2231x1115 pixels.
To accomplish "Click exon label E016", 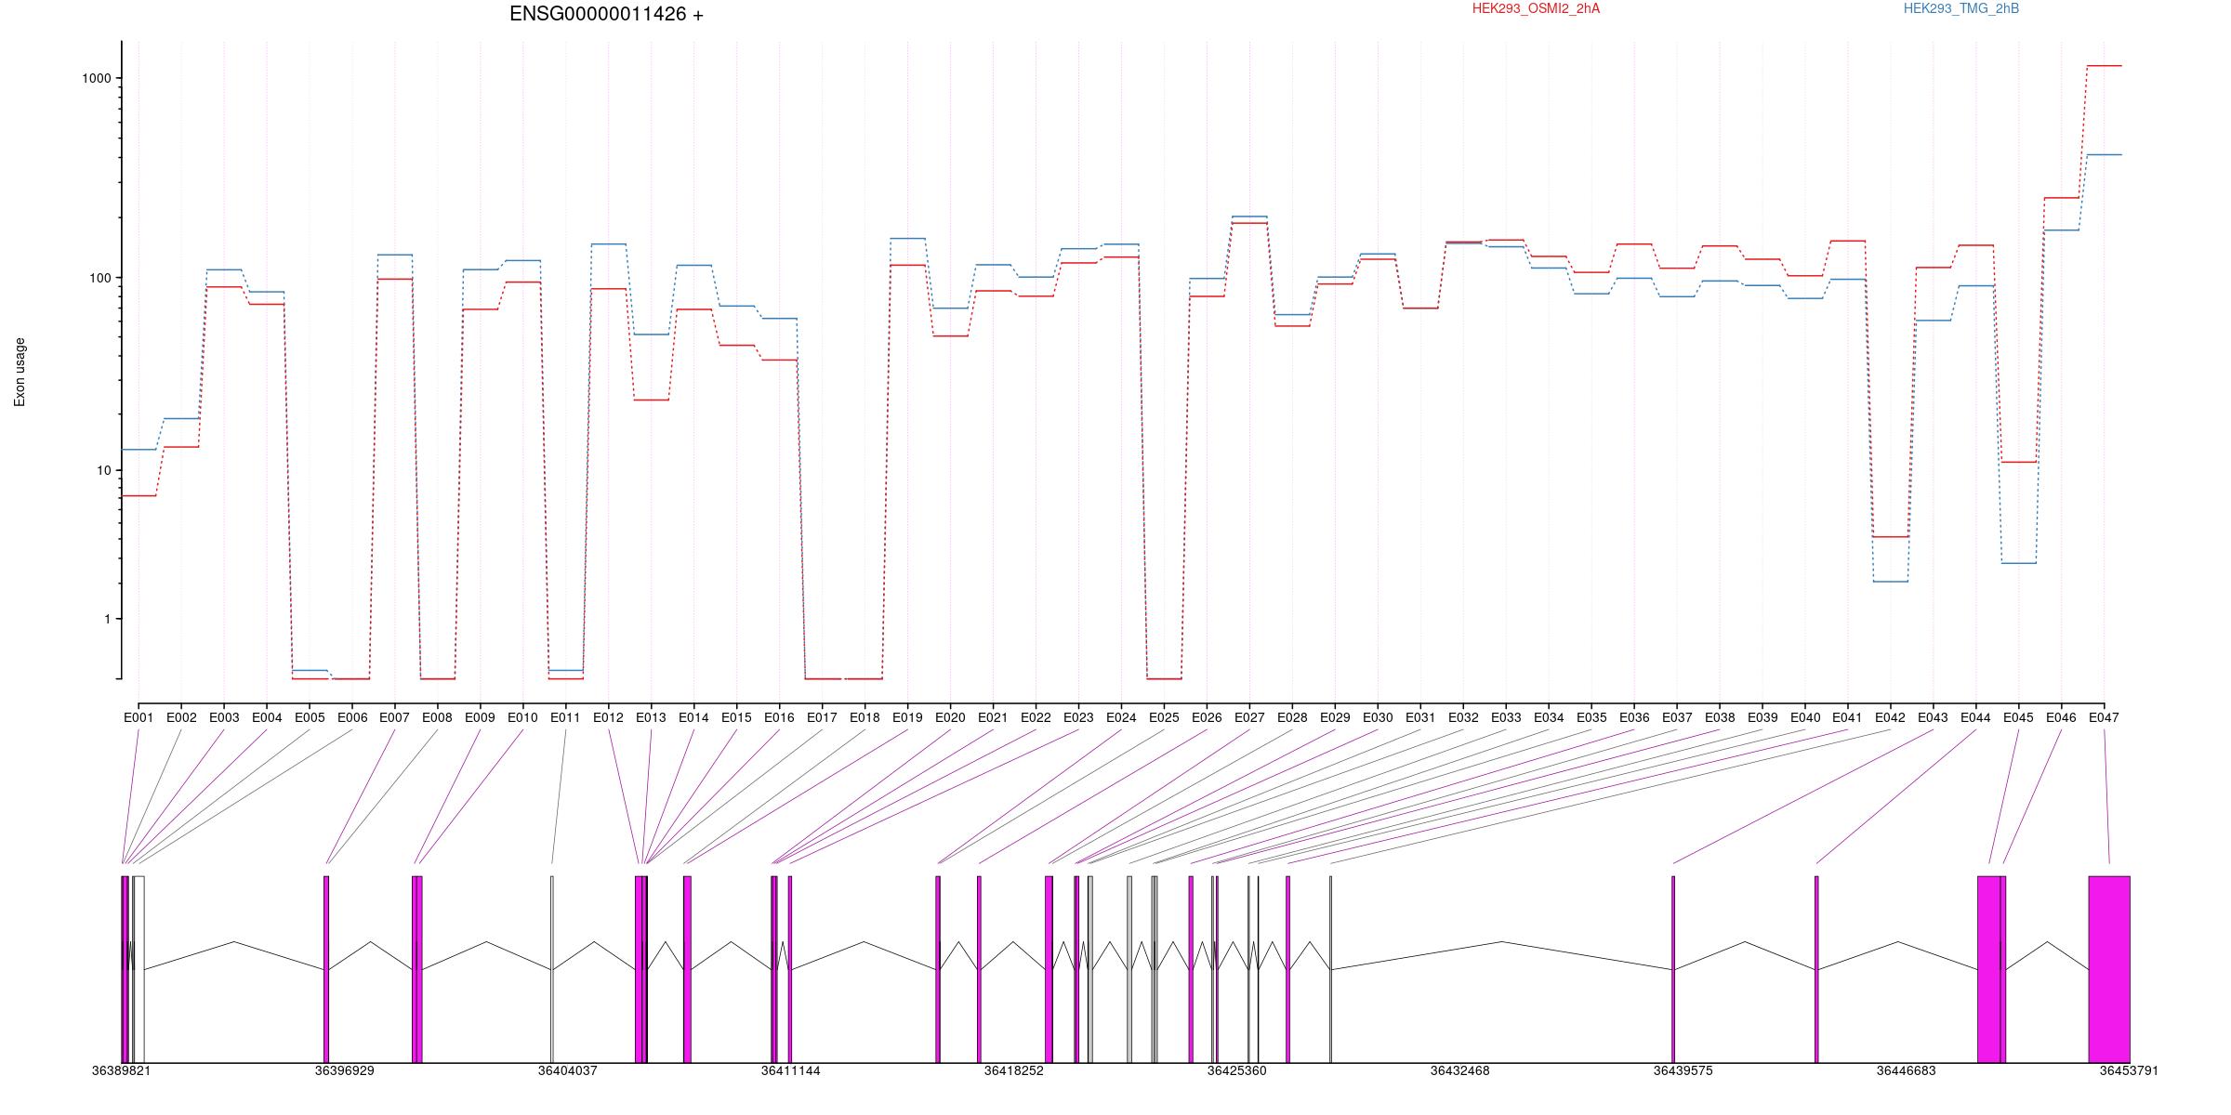I will tap(779, 717).
